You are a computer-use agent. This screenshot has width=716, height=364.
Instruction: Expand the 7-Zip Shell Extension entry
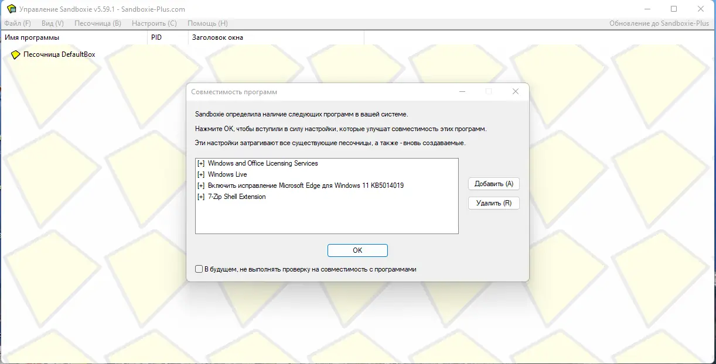pos(201,197)
